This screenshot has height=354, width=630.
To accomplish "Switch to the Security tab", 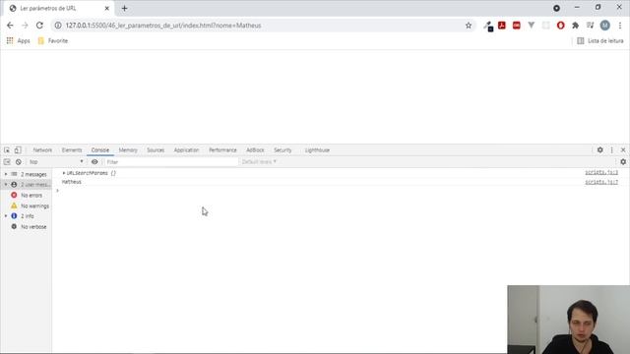I will [283, 150].
